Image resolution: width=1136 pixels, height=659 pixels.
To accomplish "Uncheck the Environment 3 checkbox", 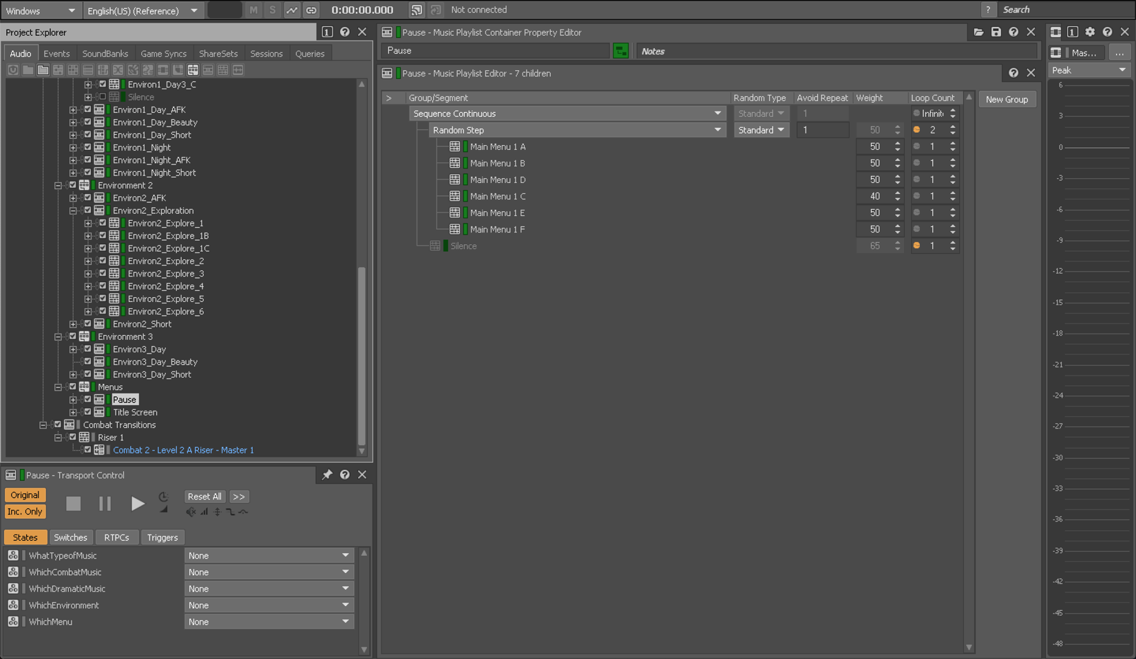I will pos(72,336).
